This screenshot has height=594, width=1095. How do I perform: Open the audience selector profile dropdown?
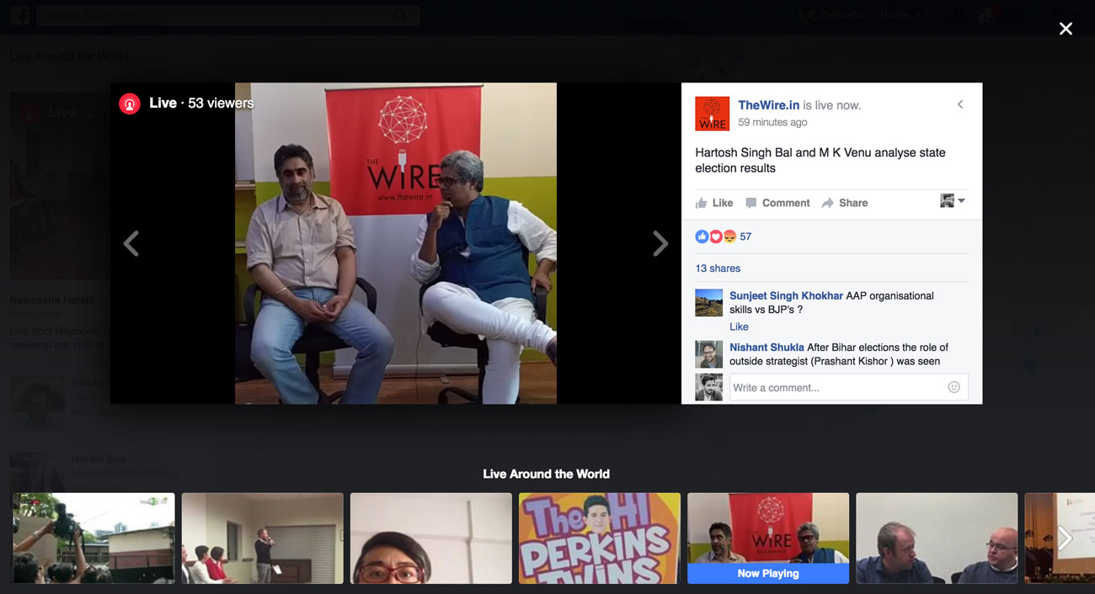(953, 201)
